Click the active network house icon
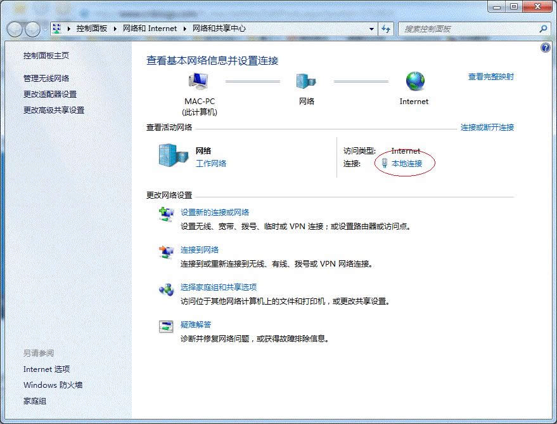557x424 pixels. pyautogui.click(x=169, y=156)
